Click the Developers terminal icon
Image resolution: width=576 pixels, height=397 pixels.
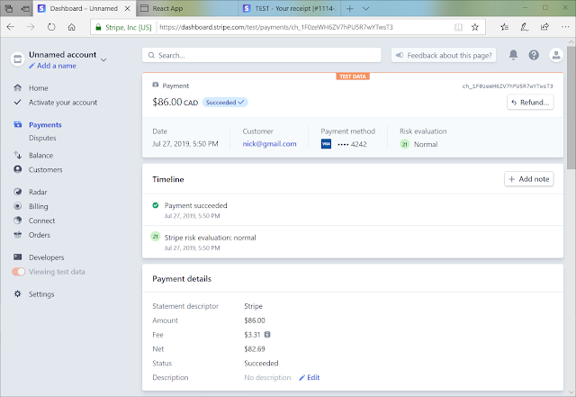17,257
